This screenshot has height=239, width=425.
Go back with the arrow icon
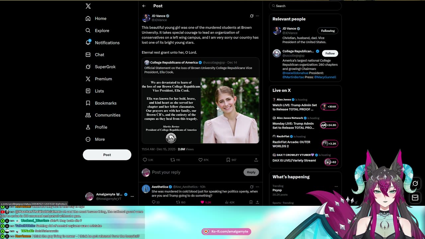click(x=144, y=6)
